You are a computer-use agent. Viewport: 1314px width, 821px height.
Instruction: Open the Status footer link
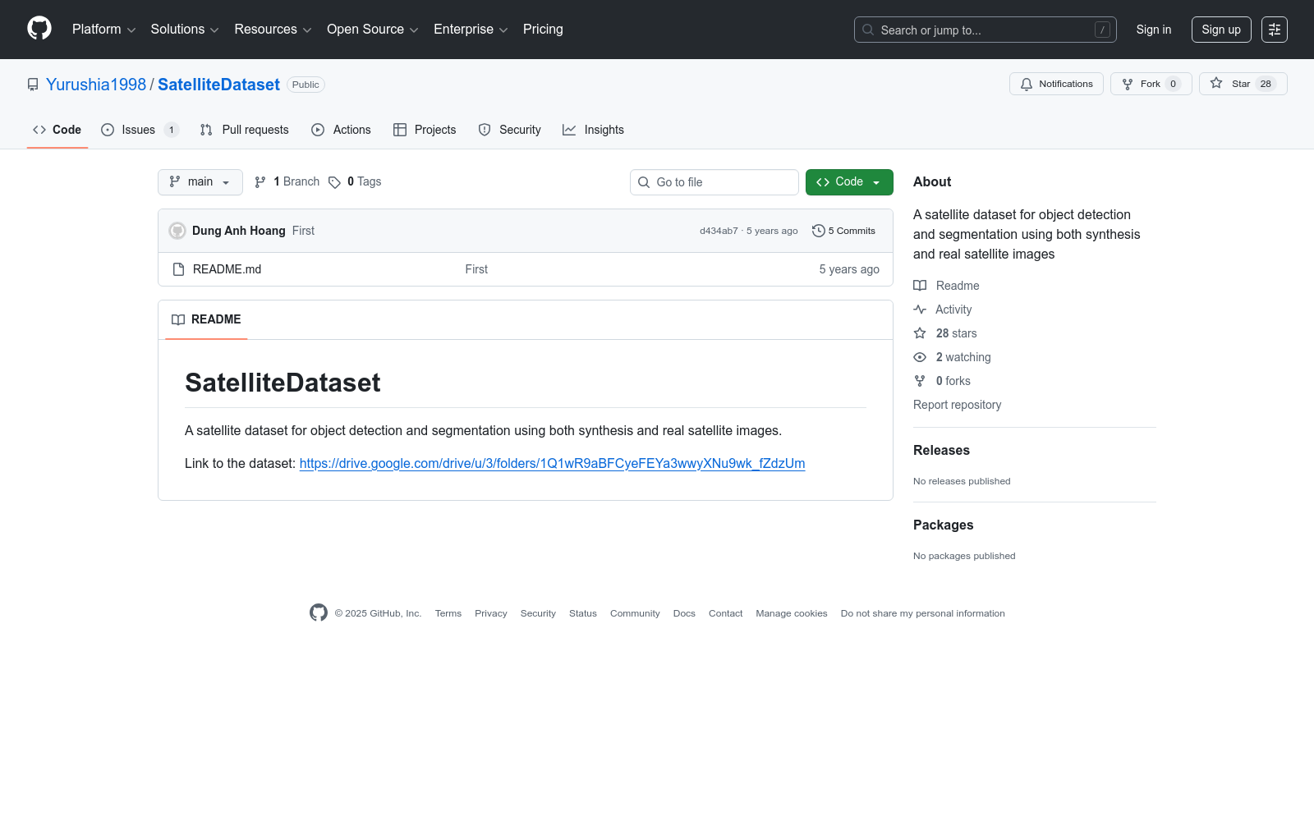583,613
